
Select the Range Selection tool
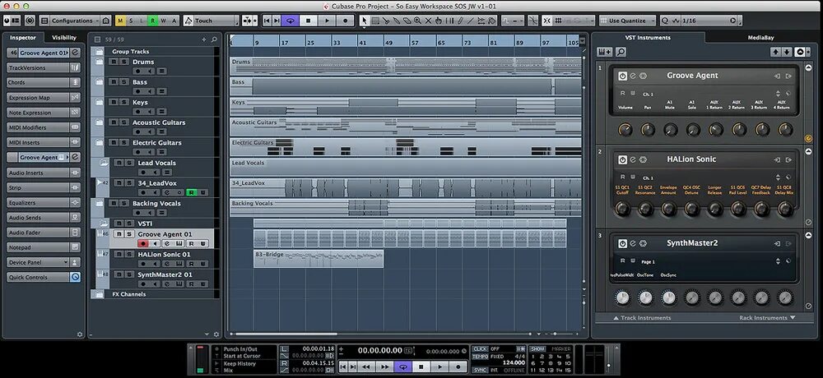(375, 21)
